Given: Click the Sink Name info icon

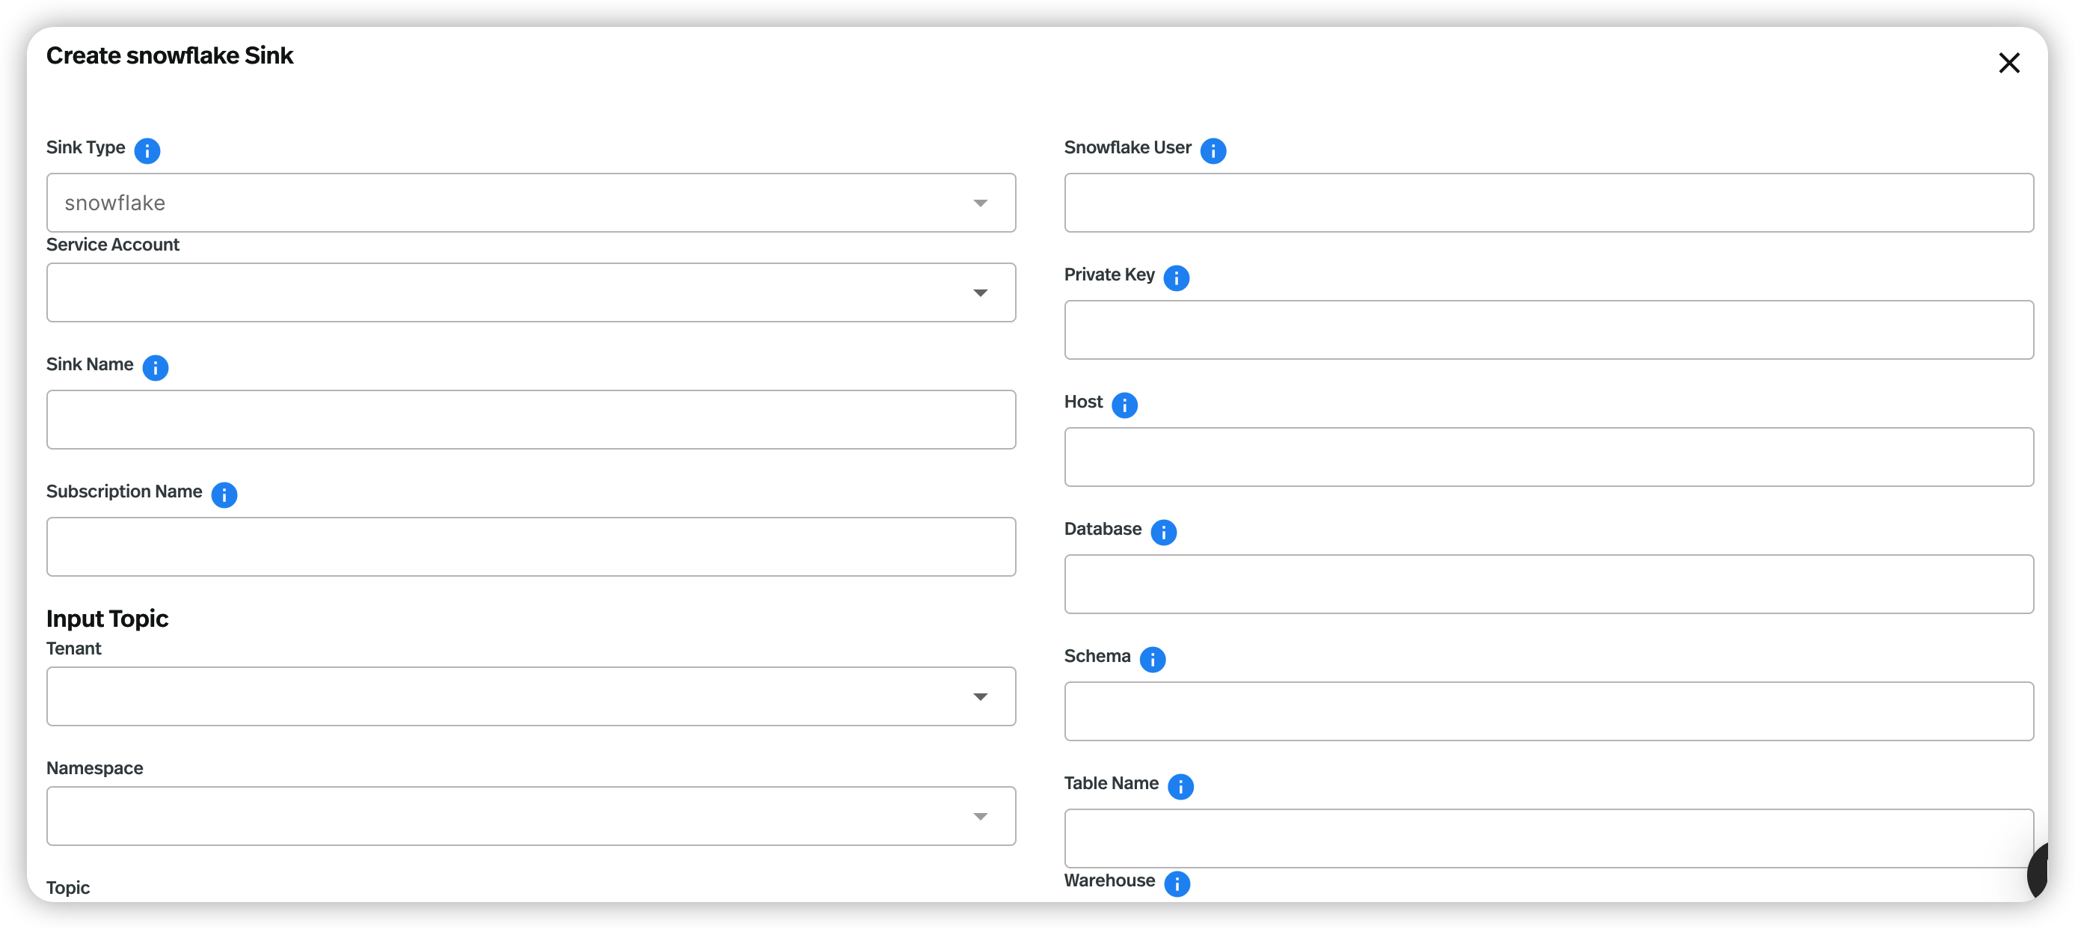Looking at the screenshot, I should (156, 367).
